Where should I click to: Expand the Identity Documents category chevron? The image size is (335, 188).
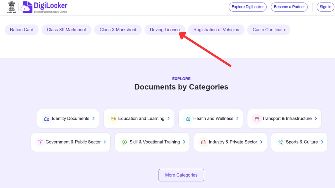(x=93, y=118)
